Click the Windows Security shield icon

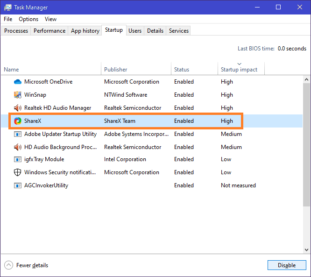pyautogui.click(x=18, y=172)
